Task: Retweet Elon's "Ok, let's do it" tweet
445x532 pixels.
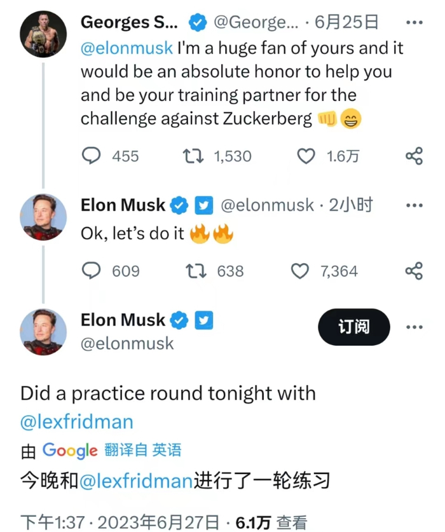Action: (x=195, y=271)
